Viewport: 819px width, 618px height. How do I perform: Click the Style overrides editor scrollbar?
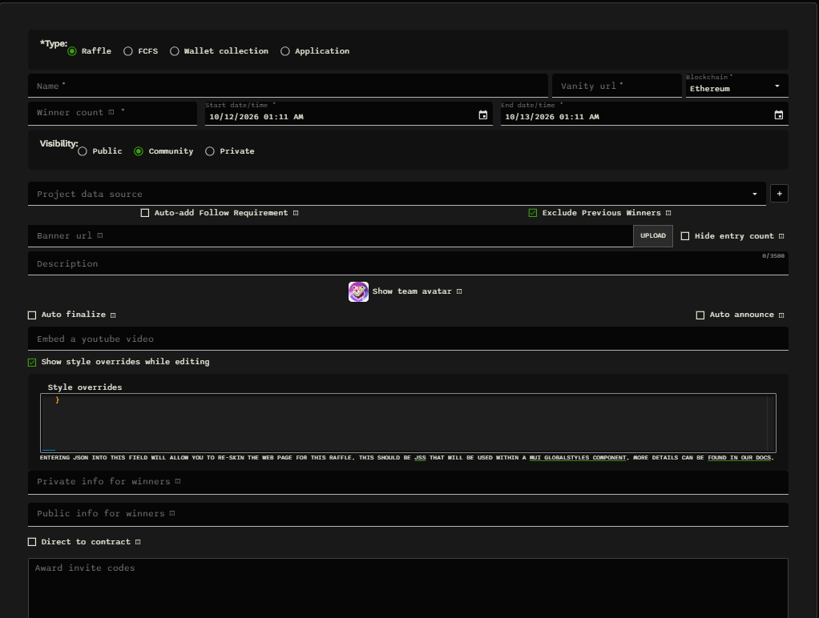click(x=771, y=423)
